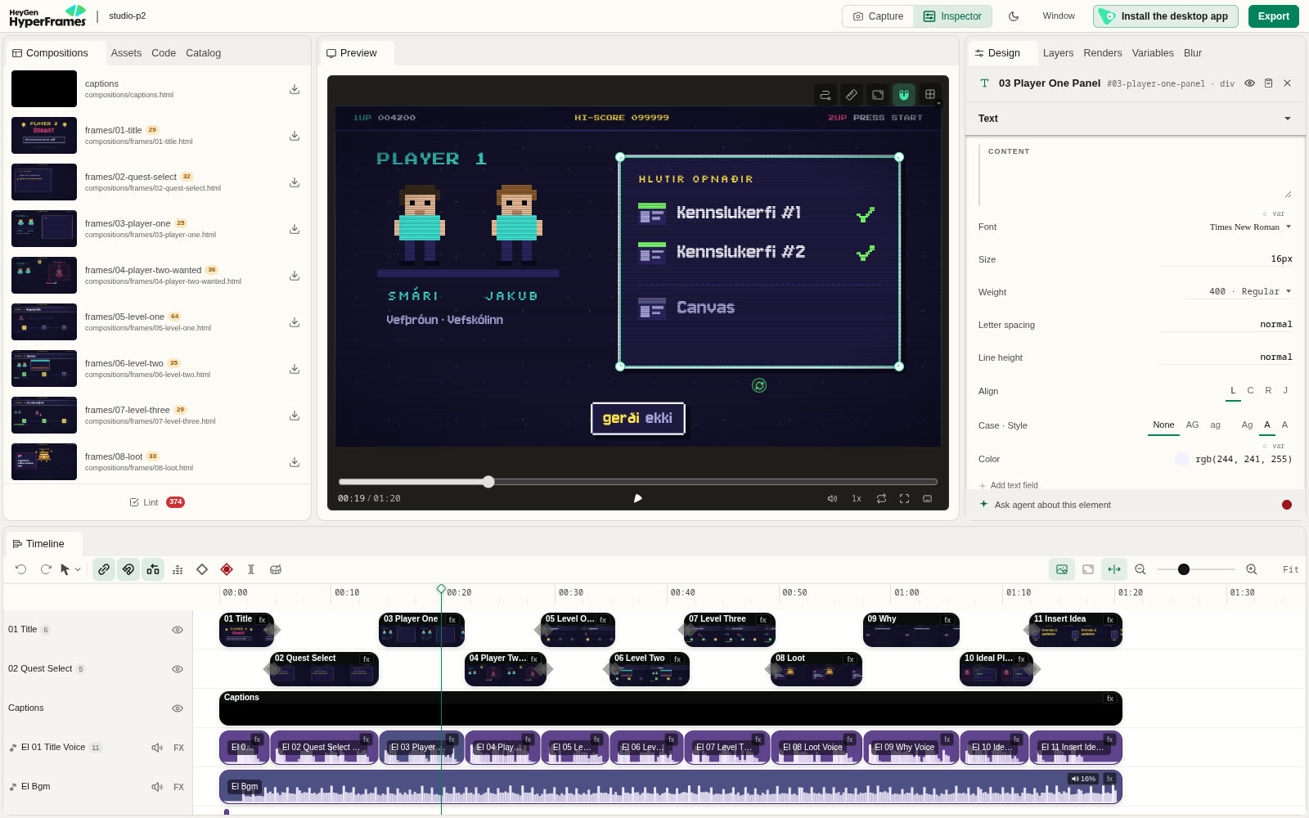Screen dimensions: 1309x818
Task: Download frames/05-level-one composition
Action: (x=295, y=322)
